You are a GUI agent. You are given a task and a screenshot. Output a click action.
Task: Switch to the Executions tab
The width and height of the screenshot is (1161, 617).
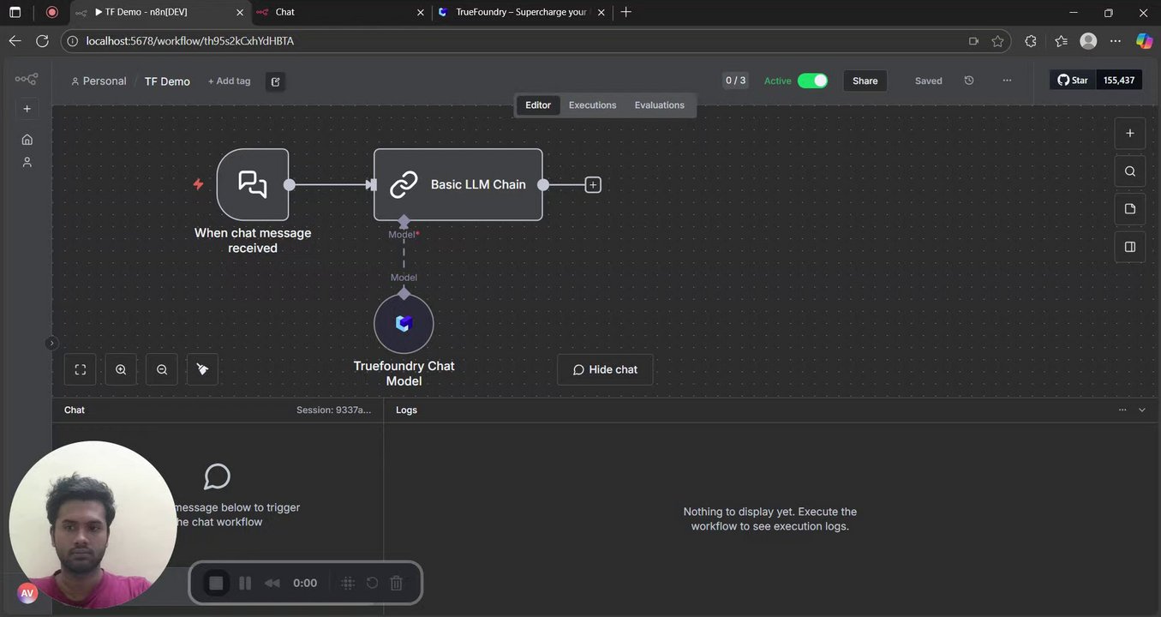pos(592,105)
